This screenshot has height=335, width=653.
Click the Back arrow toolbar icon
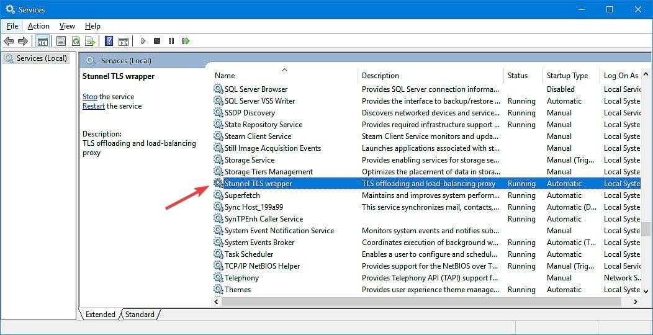pyautogui.click(x=9, y=41)
